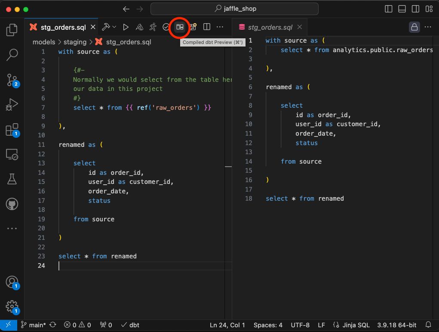Click the staging breadcrumb folder

75,42
